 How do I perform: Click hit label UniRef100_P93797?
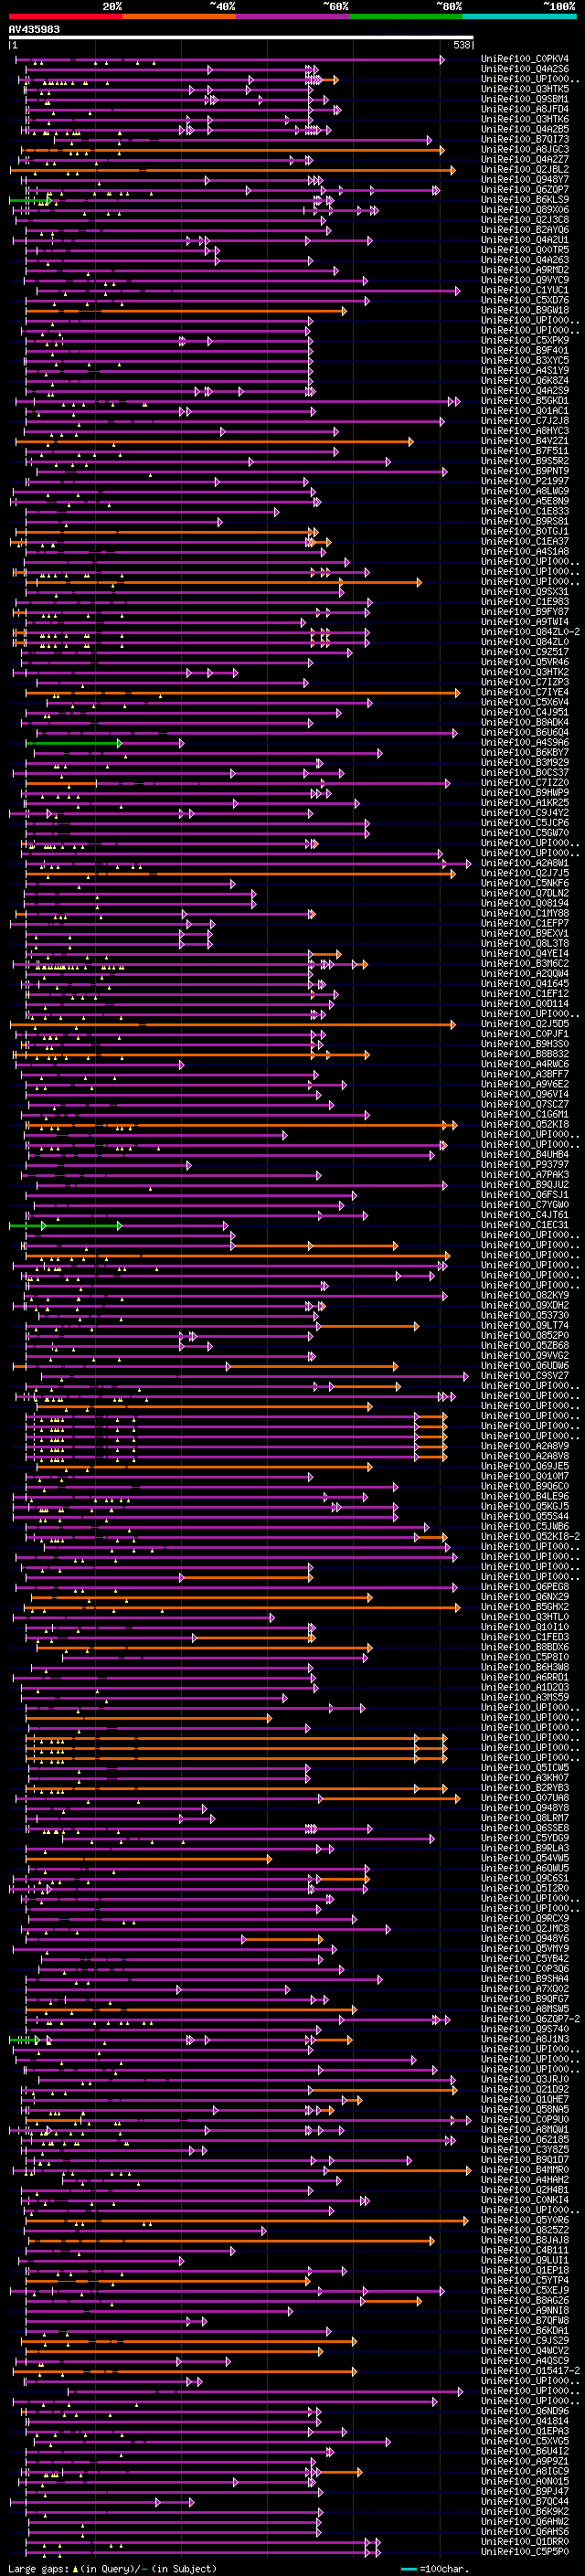point(525,1164)
